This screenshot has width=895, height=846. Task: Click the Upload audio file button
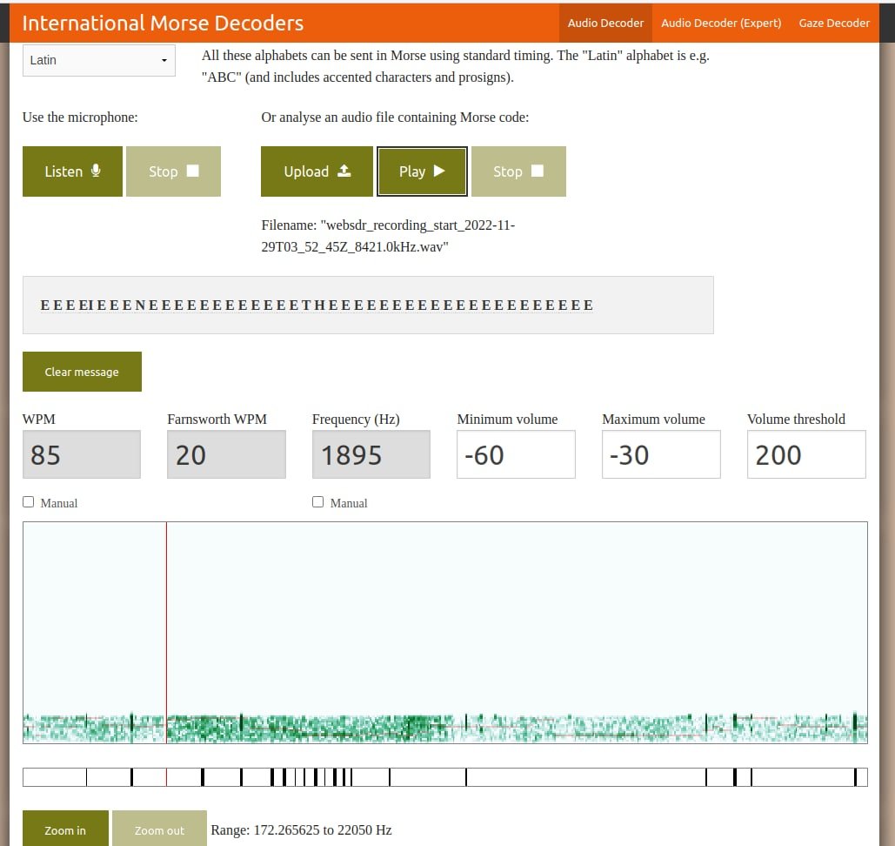317,171
